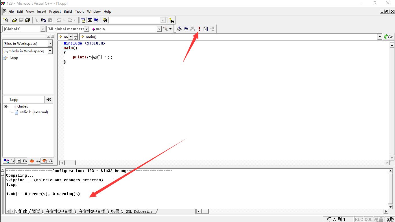
Task: Close the workspace panel with X
Action: (x=53, y=36)
